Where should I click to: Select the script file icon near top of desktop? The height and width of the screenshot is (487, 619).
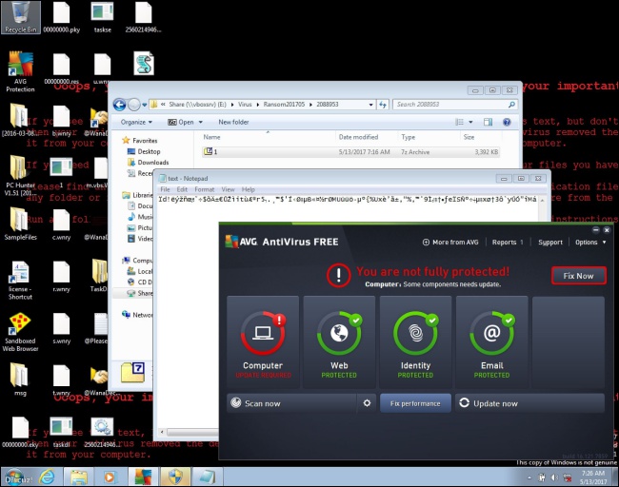143,63
